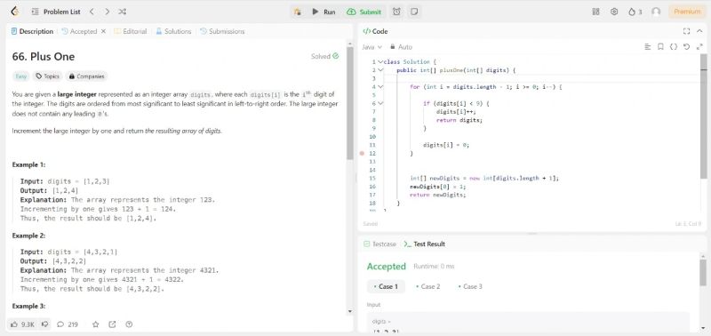Click the 'return digits;' code line
Viewport: 711px width, 336px height.
click(x=459, y=120)
